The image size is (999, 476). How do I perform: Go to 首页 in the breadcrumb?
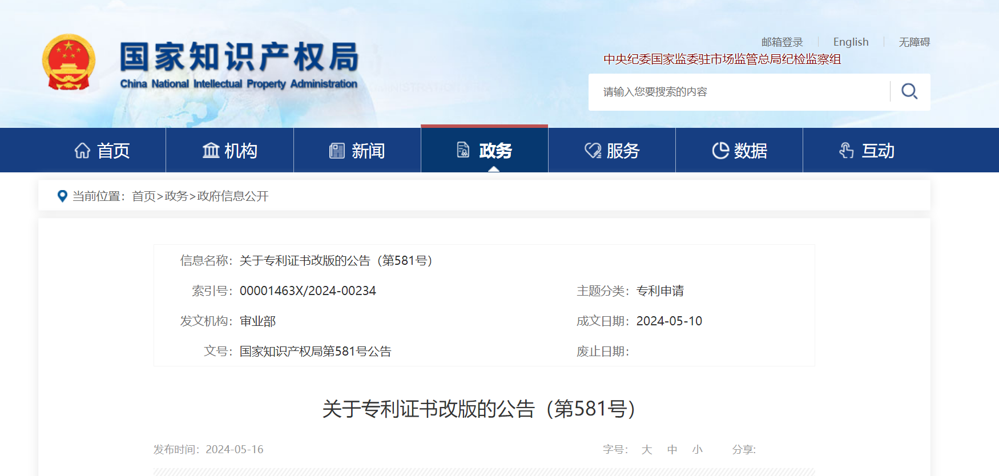(143, 196)
